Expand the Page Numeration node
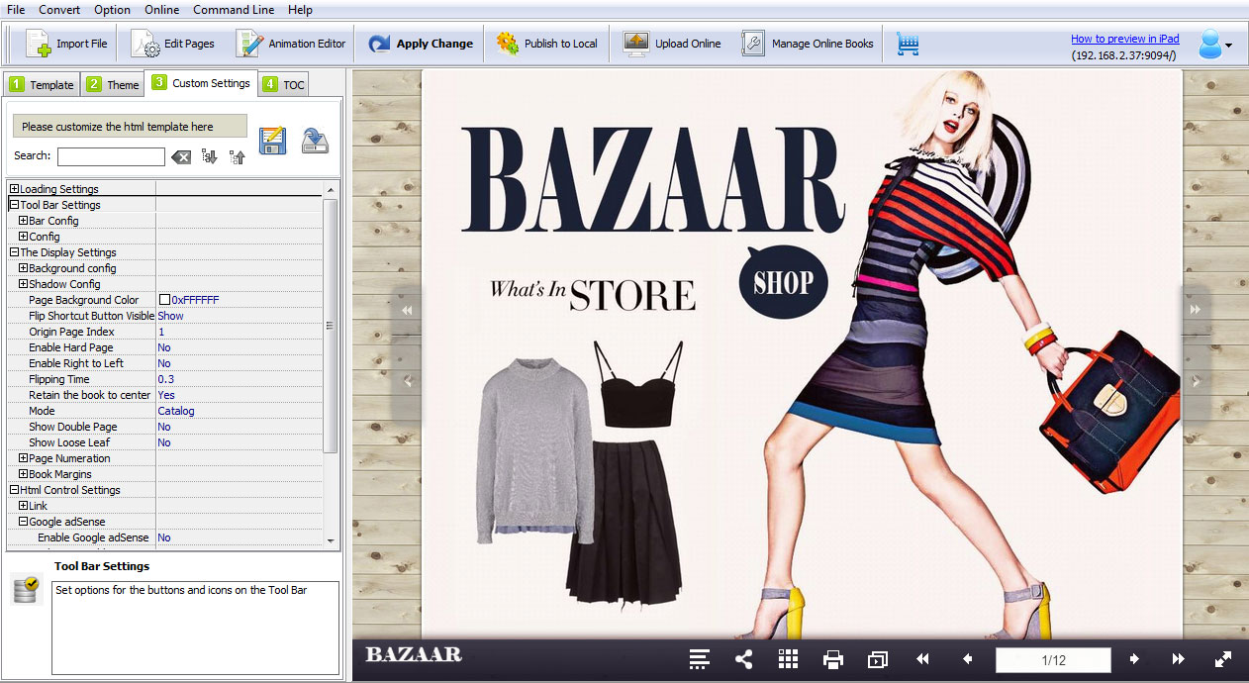Screen dimensions: 1249x683 [x=24, y=458]
